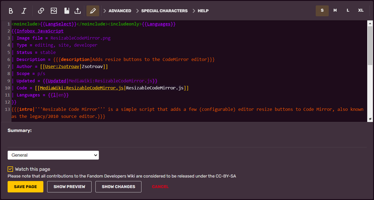Set the editor size to L
This screenshot has height=200, width=374.
click(348, 11)
